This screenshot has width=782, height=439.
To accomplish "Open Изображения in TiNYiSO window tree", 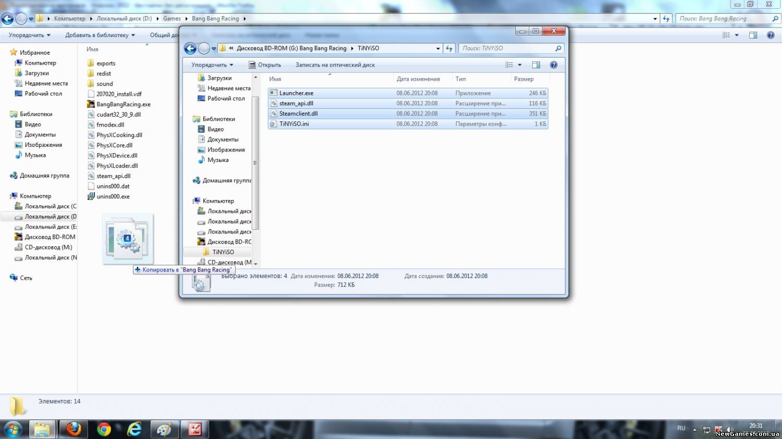I will (221, 150).
